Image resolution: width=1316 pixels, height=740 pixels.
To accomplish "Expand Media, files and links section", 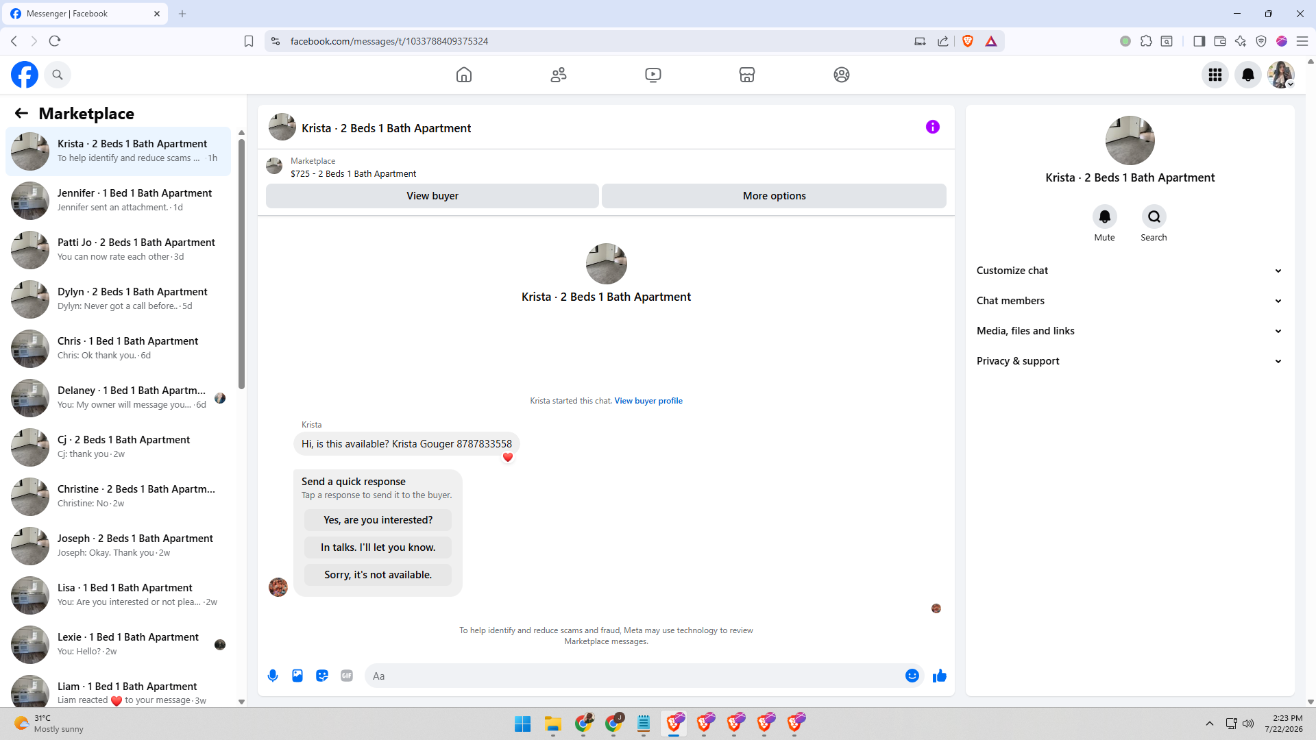I will [1130, 331].
